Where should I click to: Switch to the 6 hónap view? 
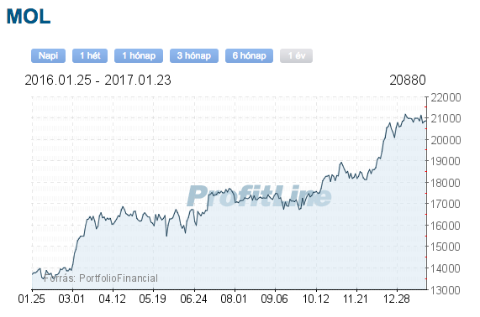249,55
